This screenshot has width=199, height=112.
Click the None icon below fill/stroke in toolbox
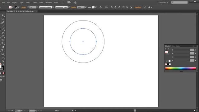coord(3,73)
